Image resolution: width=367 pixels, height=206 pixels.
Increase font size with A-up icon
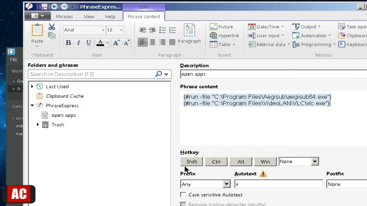116,43
